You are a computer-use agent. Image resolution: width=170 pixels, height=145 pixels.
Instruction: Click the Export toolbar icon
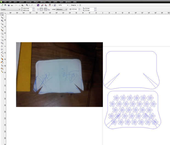(46, 5)
